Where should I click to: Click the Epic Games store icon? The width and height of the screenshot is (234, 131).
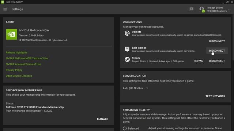pyautogui.click(x=127, y=49)
